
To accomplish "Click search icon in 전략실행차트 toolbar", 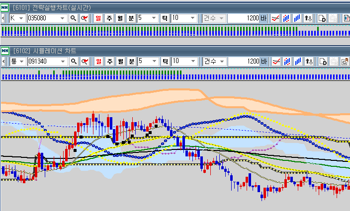I will pos(74,18).
